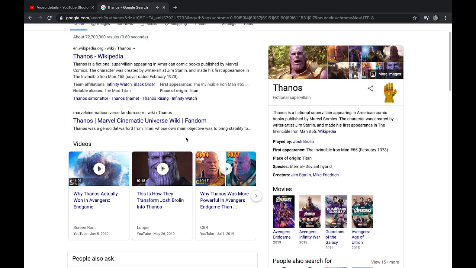The image size is (476, 268).
Task: Open Guardians of the Galaxy movie poster
Action: coord(336,212)
